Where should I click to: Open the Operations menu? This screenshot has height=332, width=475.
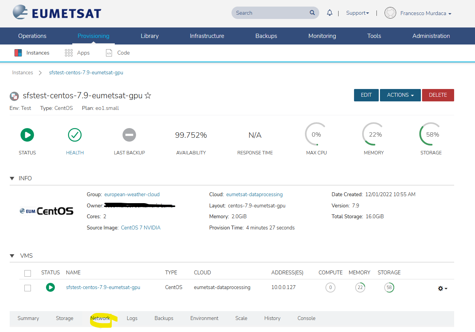coord(32,36)
